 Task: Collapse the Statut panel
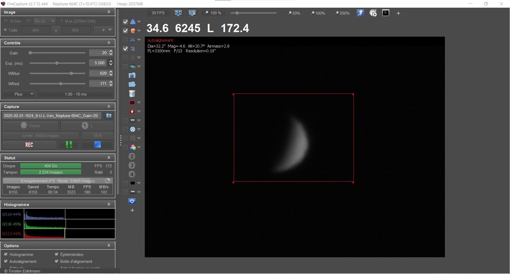point(109,158)
